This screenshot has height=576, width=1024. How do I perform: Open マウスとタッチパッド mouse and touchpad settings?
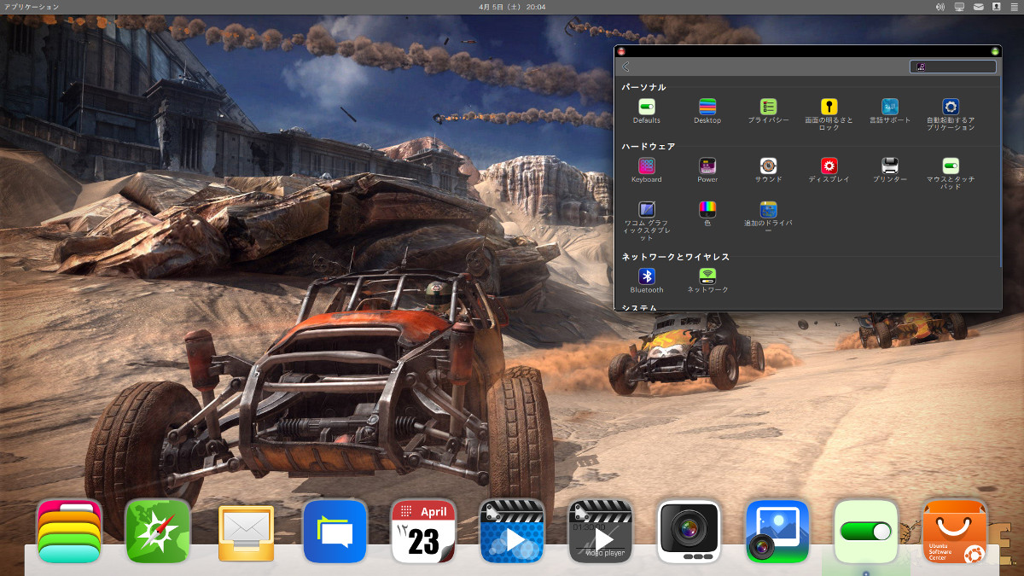951,173
